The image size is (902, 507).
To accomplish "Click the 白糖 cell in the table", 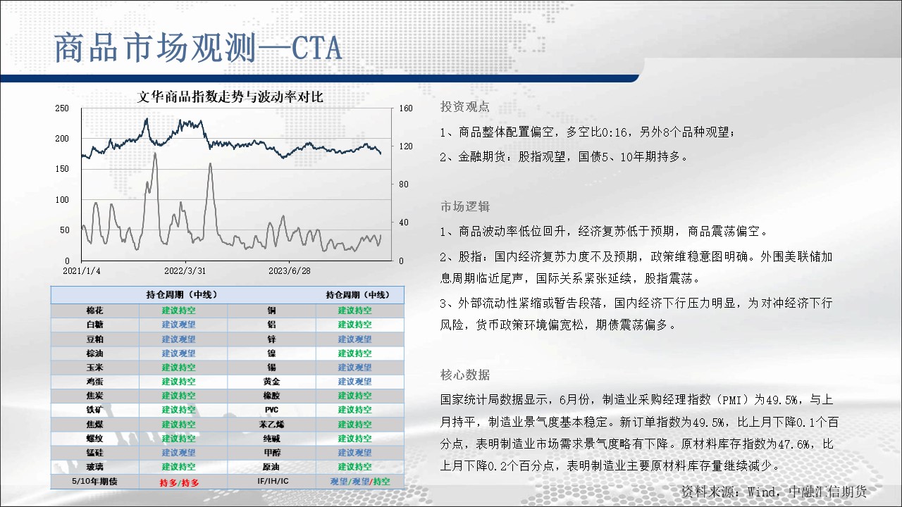I will [94, 325].
